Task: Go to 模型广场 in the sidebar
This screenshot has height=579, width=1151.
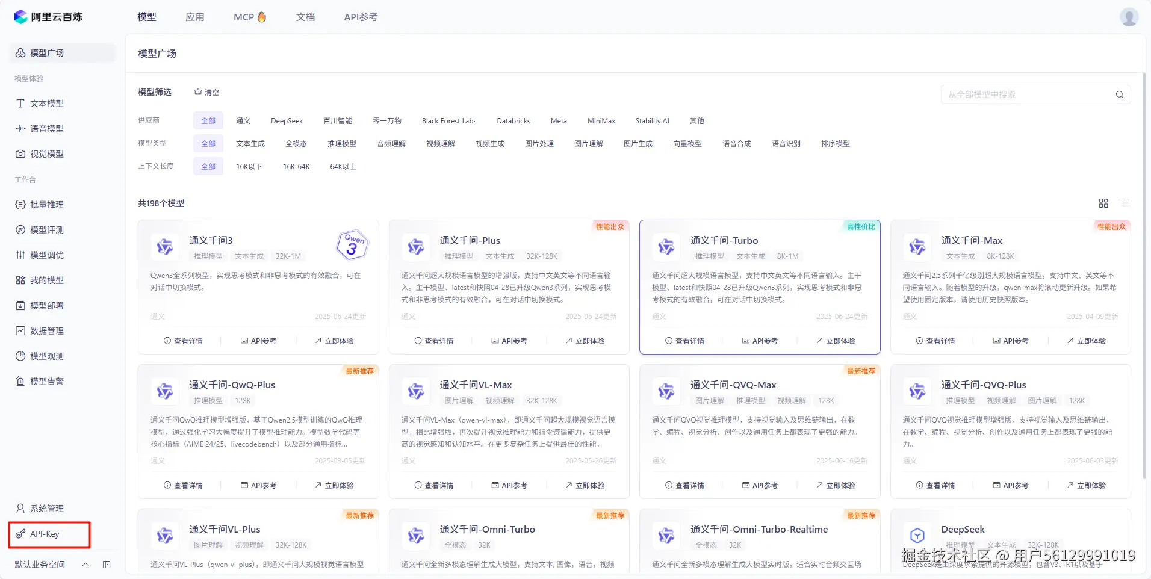Action: (63, 53)
